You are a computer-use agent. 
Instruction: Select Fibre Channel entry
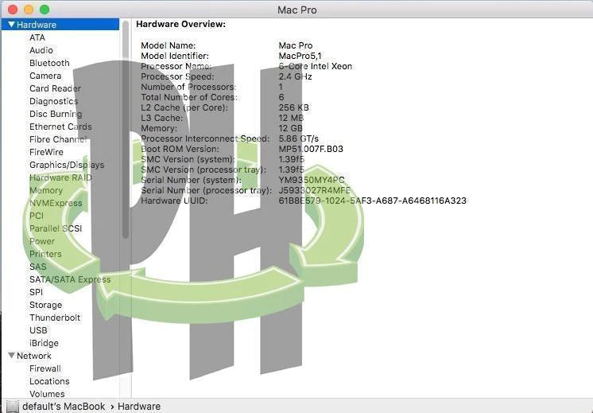[x=58, y=139]
